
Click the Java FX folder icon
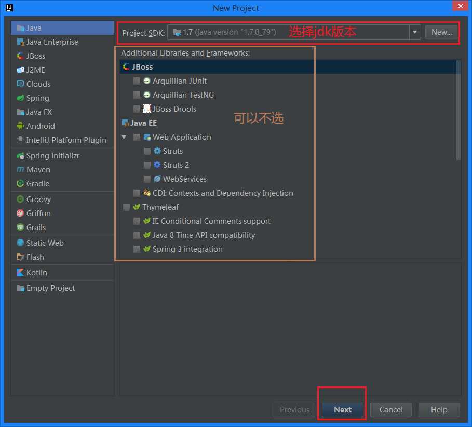20,112
